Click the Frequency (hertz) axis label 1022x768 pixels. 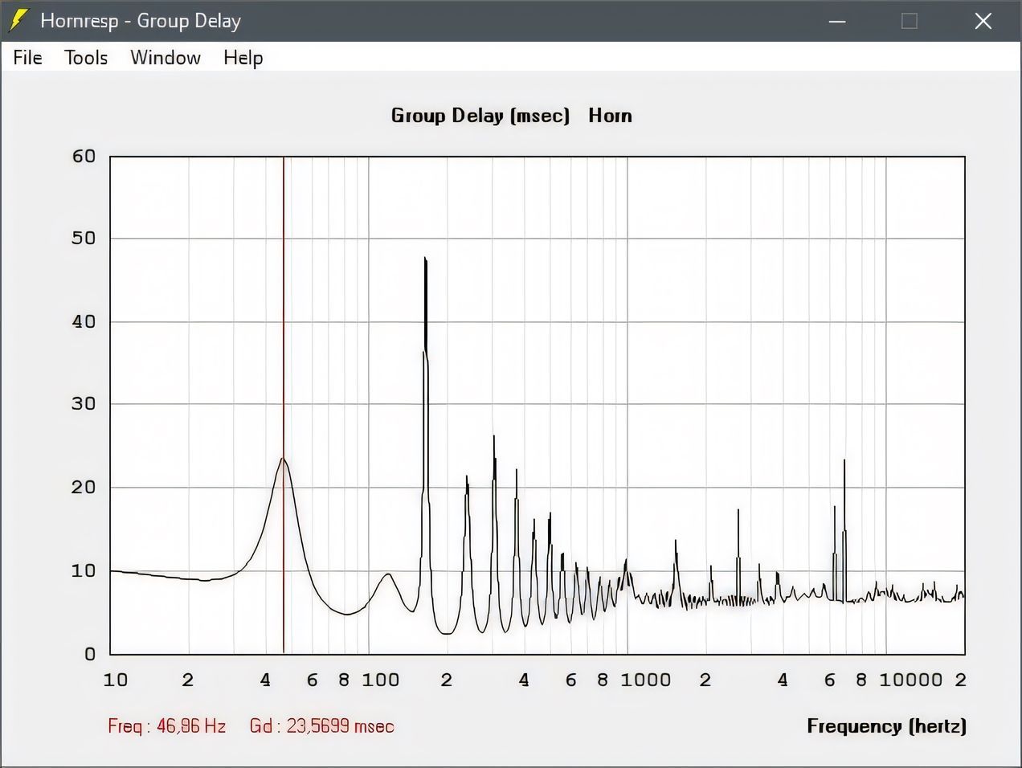pyautogui.click(x=886, y=726)
